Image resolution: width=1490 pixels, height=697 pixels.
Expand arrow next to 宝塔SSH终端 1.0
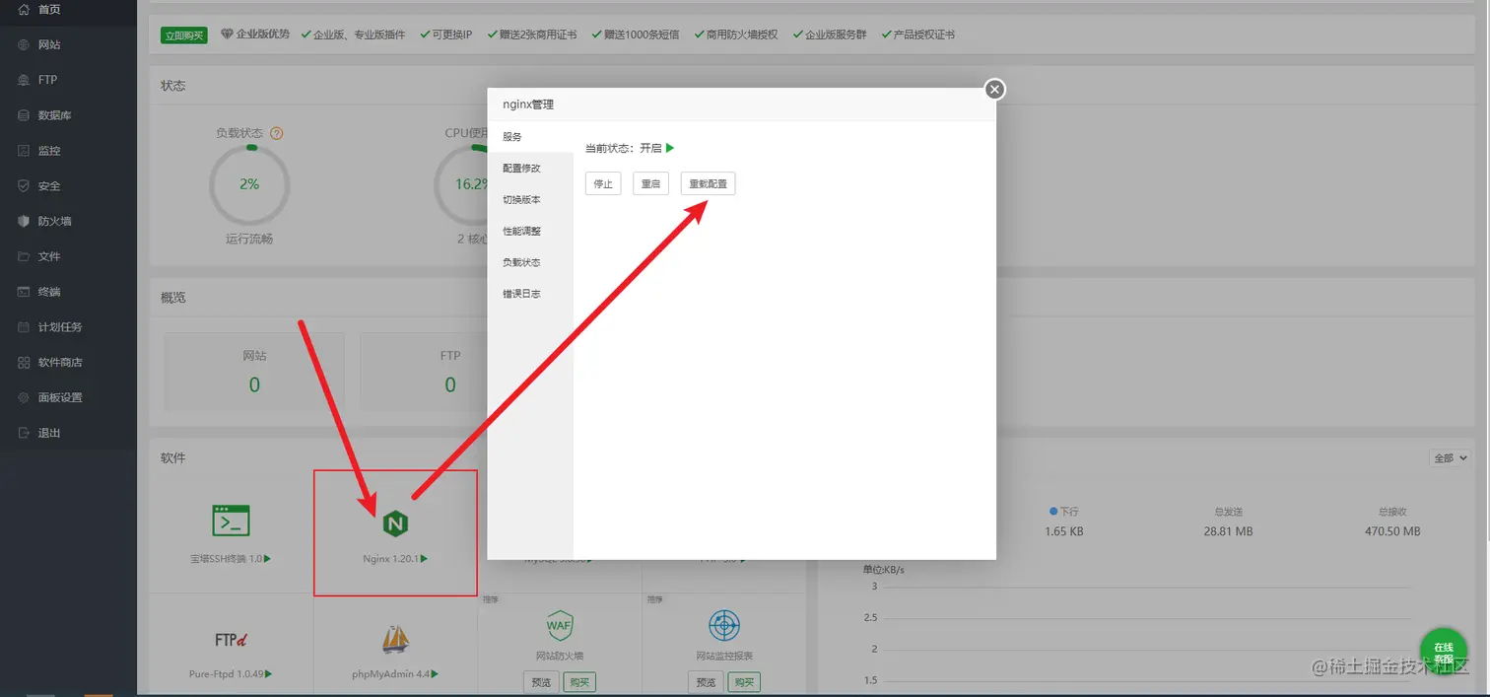[x=267, y=559]
